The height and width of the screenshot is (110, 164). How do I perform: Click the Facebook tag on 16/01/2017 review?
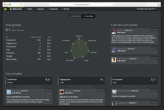pos(154,58)
